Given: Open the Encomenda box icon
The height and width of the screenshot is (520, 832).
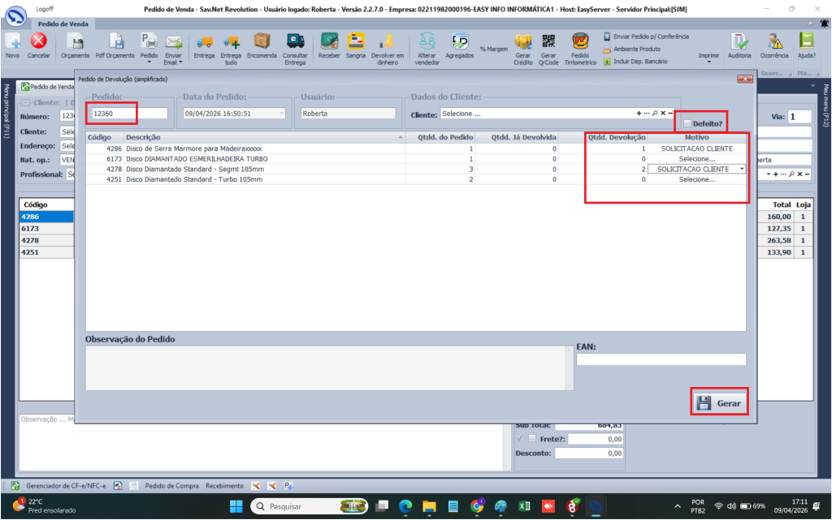Looking at the screenshot, I should [262, 41].
